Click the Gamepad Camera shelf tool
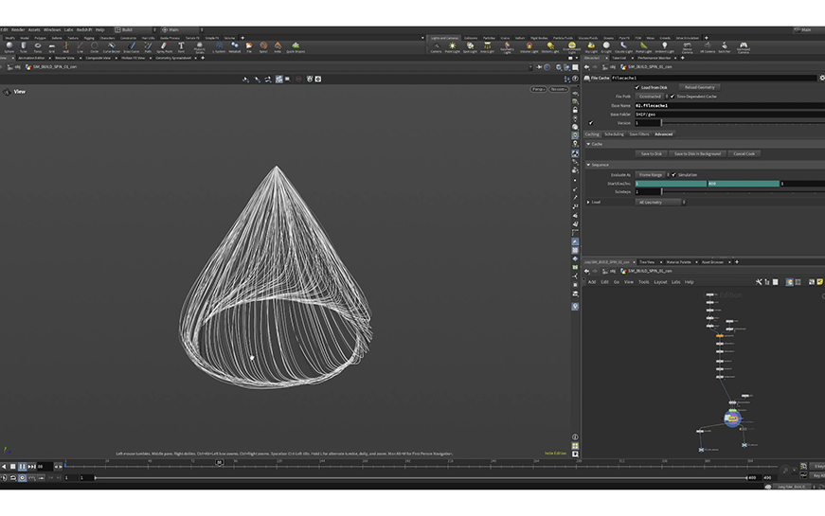The width and height of the screenshot is (825, 516). tap(744, 46)
